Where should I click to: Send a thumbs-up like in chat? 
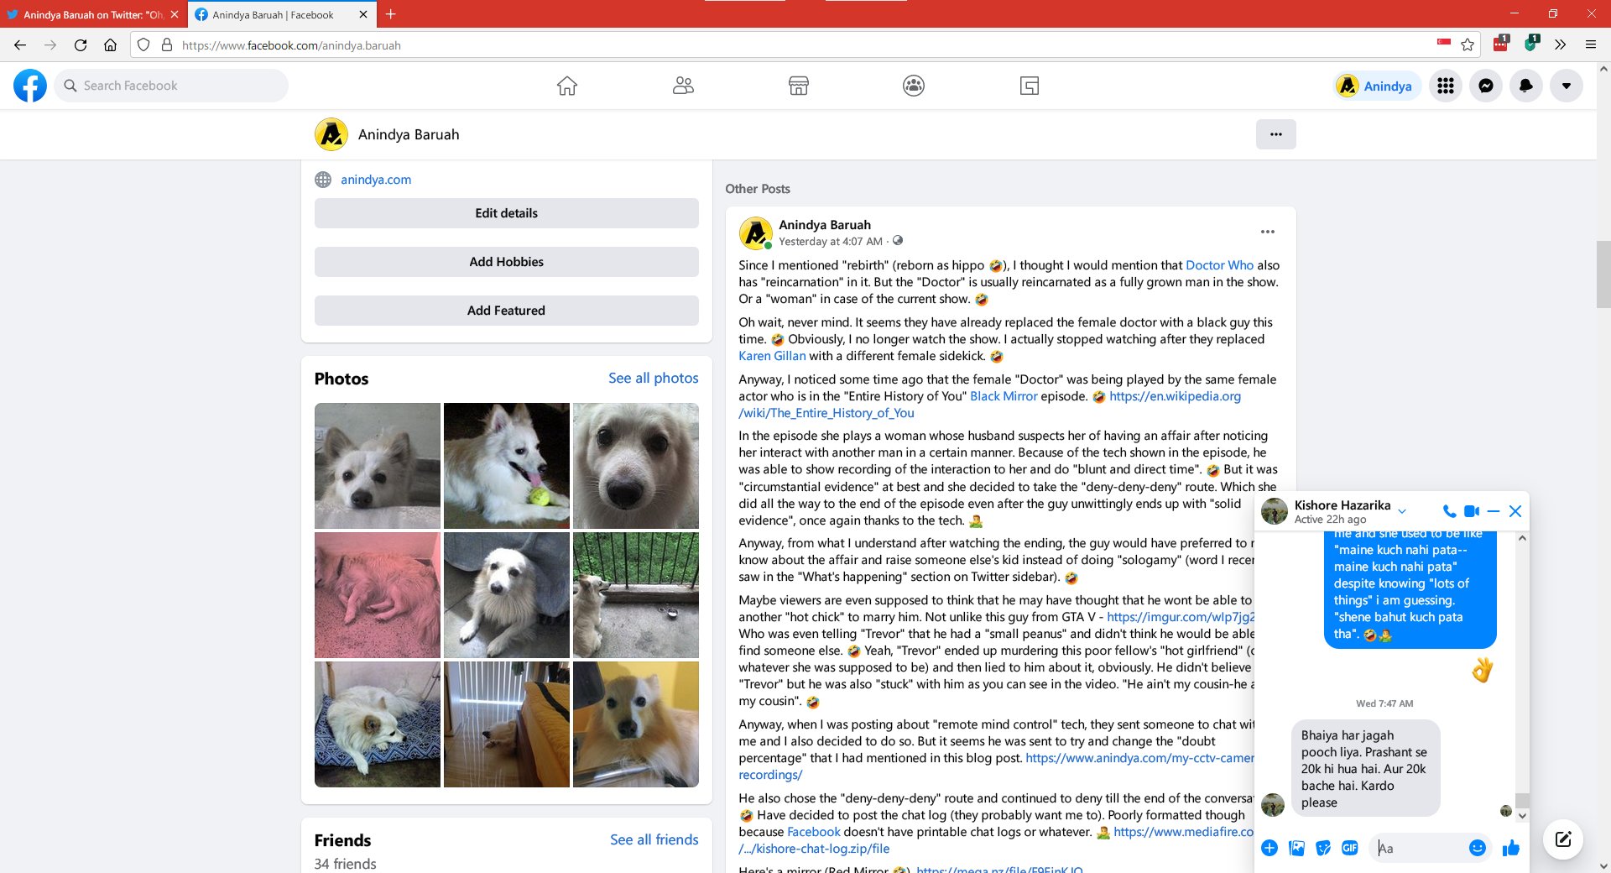[1511, 848]
